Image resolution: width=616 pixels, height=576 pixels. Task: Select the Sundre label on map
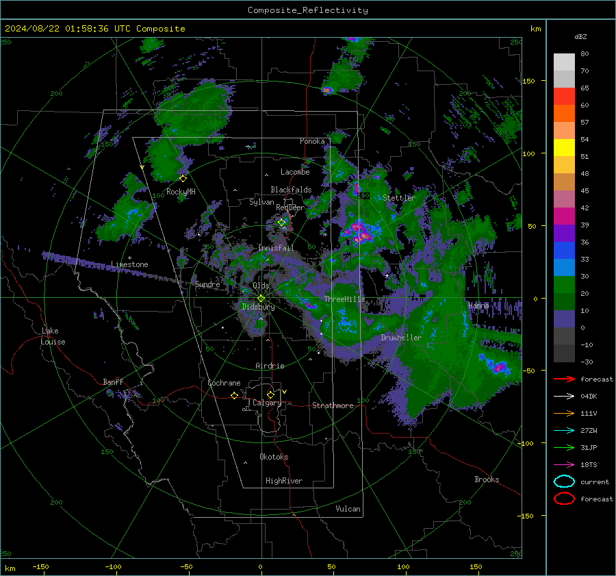pos(207,284)
